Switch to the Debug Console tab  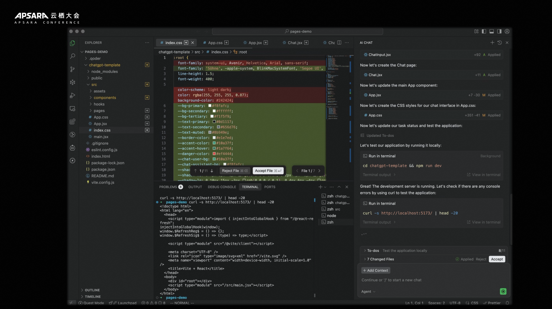[222, 187]
